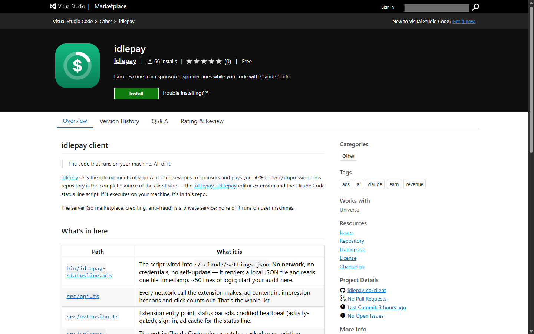534x334 pixels.
Task: Open the src/api.ts file link
Action: tap(83, 296)
